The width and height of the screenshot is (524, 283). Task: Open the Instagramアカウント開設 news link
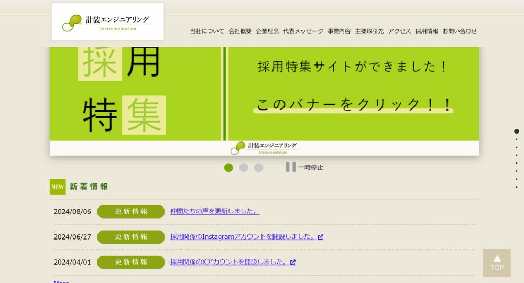243,236
